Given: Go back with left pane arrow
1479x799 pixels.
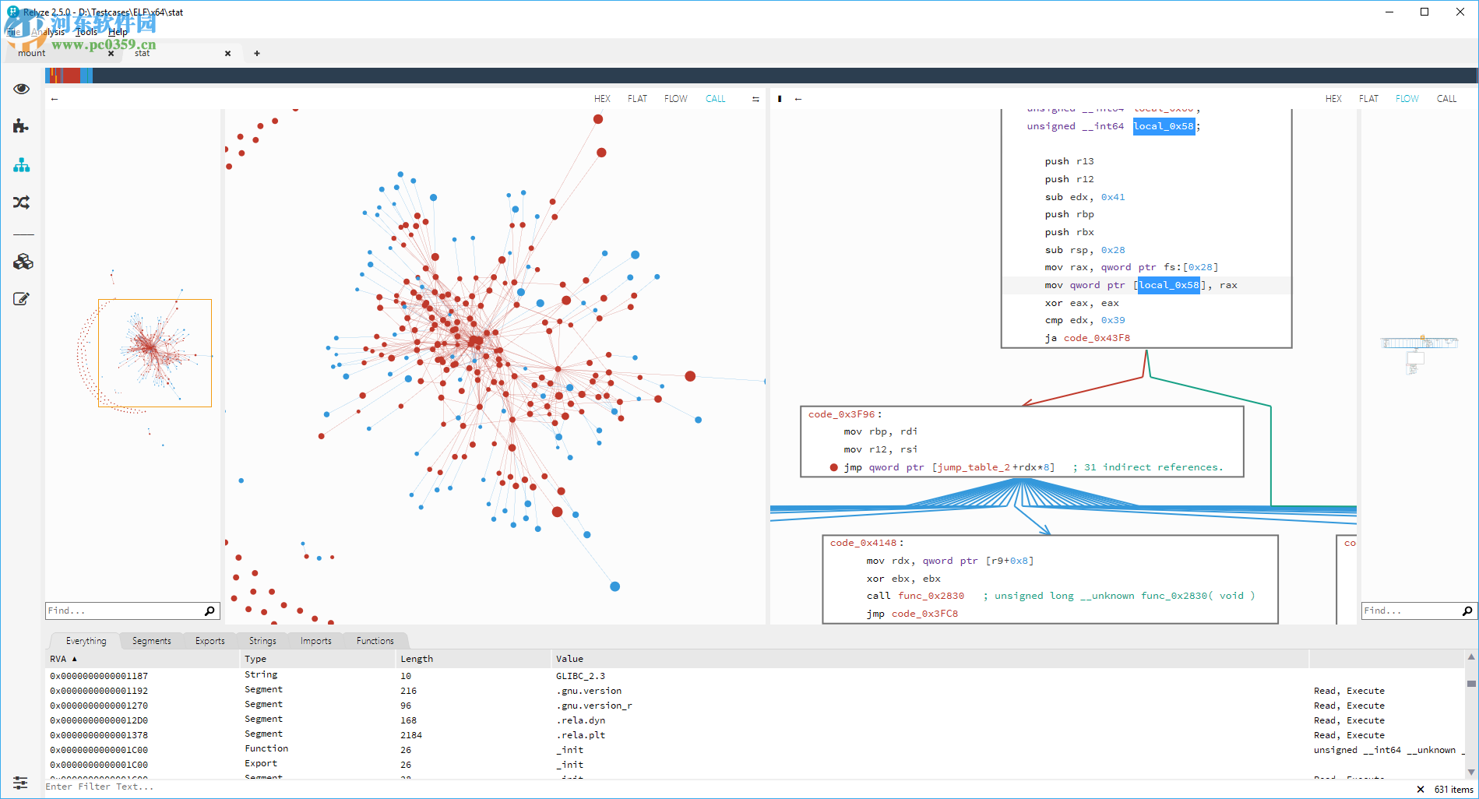Looking at the screenshot, I should click(55, 99).
